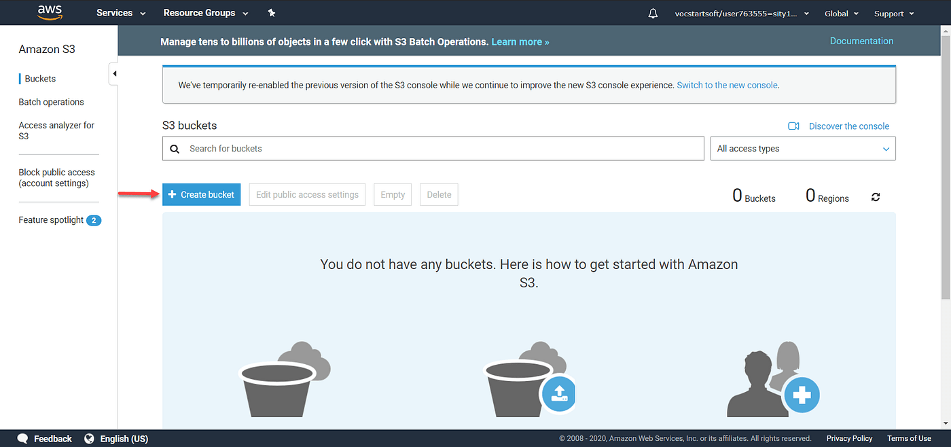
Task: Refresh the bucket list with refresh icon
Action: 876,197
